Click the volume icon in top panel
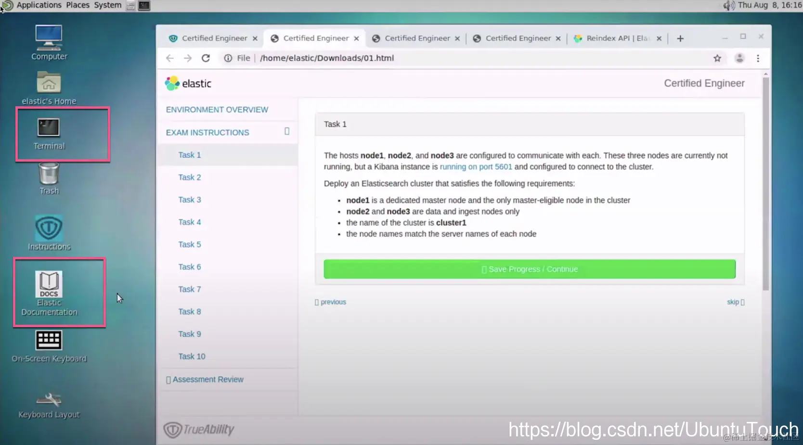Screen dimensions: 803x445 (729, 5)
